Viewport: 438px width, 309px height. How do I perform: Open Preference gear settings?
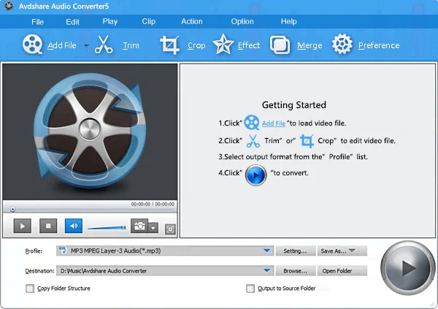(342, 45)
